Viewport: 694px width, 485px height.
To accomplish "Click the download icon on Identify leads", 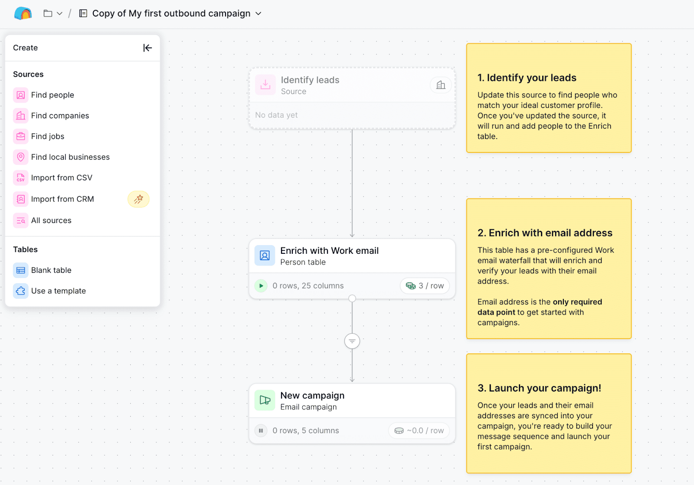I will point(265,85).
